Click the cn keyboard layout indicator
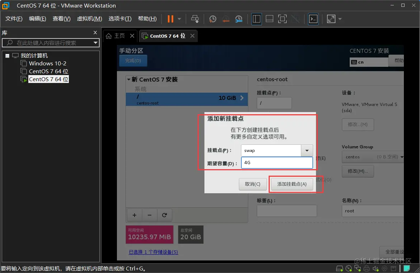 point(369,62)
